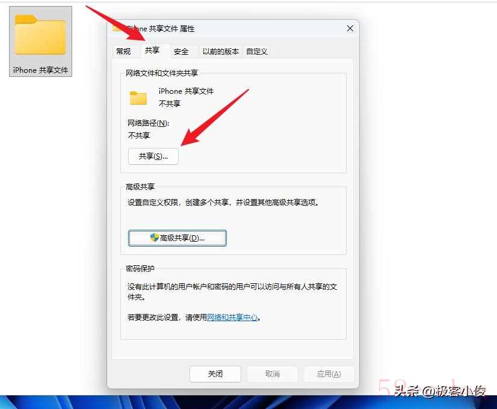
Task: Click the iPhone 共享文件 name in dialog
Action: click(186, 91)
